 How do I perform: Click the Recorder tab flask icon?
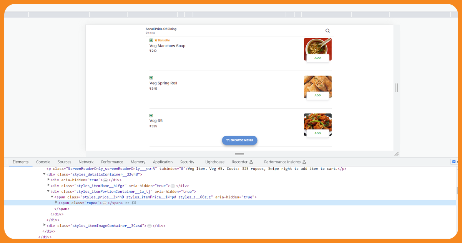pos(251,162)
